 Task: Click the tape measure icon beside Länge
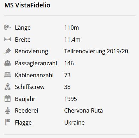7,28
